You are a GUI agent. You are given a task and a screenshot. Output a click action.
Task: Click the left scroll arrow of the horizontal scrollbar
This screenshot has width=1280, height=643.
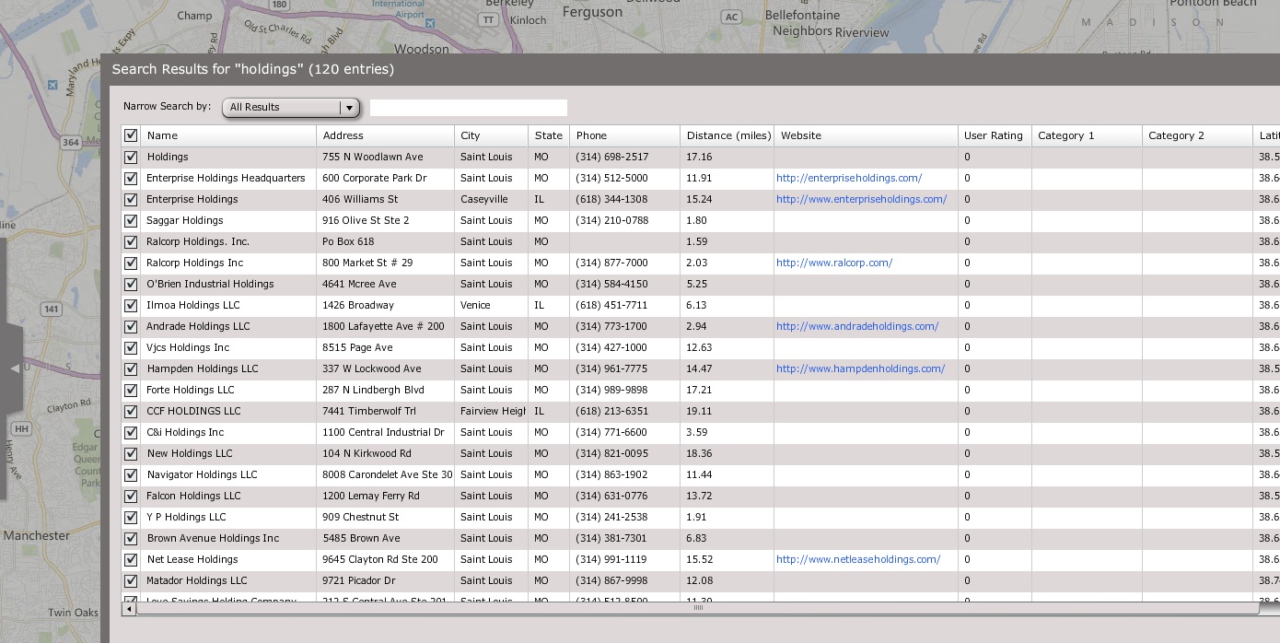[129, 608]
